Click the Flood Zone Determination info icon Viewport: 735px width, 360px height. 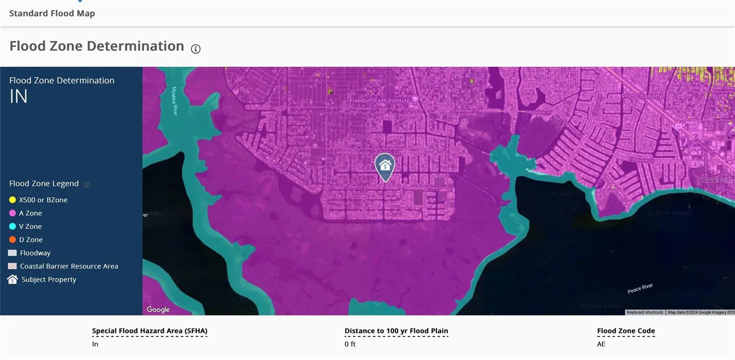[196, 49]
